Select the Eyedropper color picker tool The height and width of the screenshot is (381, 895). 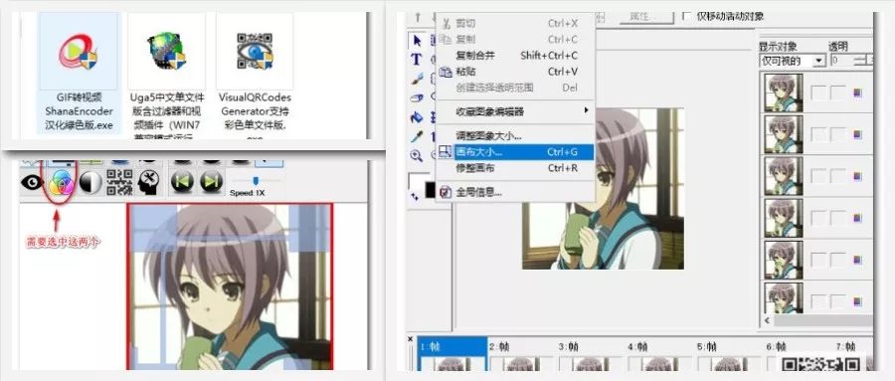point(417,136)
